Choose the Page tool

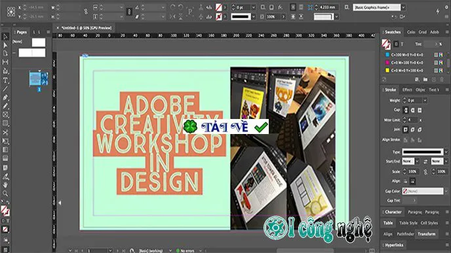click(x=5, y=54)
